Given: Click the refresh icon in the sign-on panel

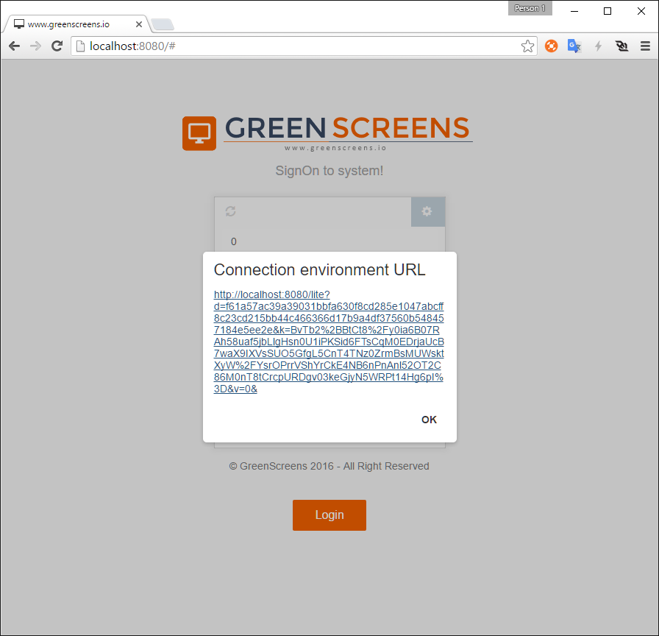Looking at the screenshot, I should [230, 212].
